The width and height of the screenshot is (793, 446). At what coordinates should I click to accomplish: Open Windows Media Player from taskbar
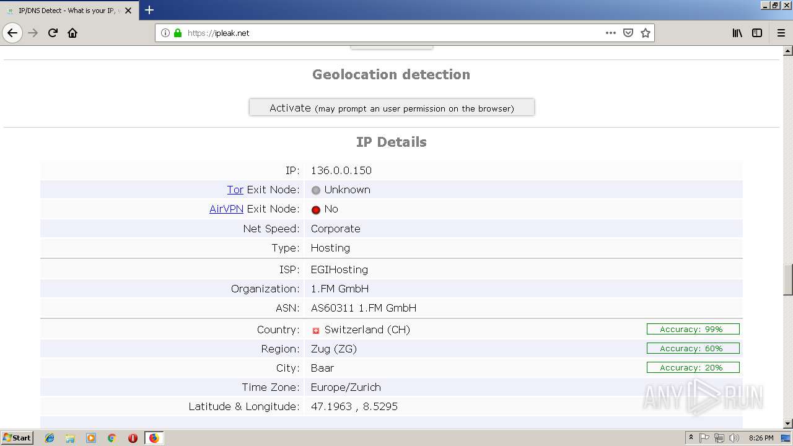91,438
